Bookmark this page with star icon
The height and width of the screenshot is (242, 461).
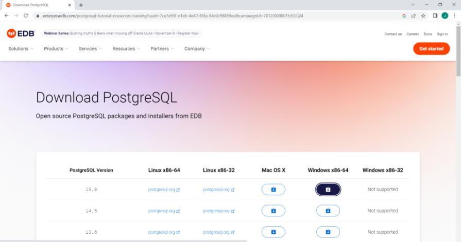tap(423, 16)
